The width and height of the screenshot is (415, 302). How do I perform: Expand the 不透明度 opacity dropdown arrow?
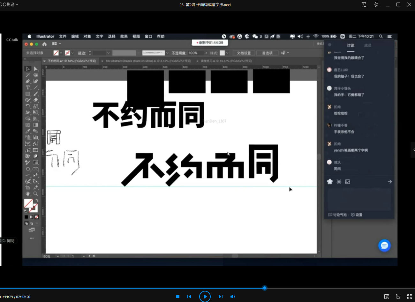point(206,53)
